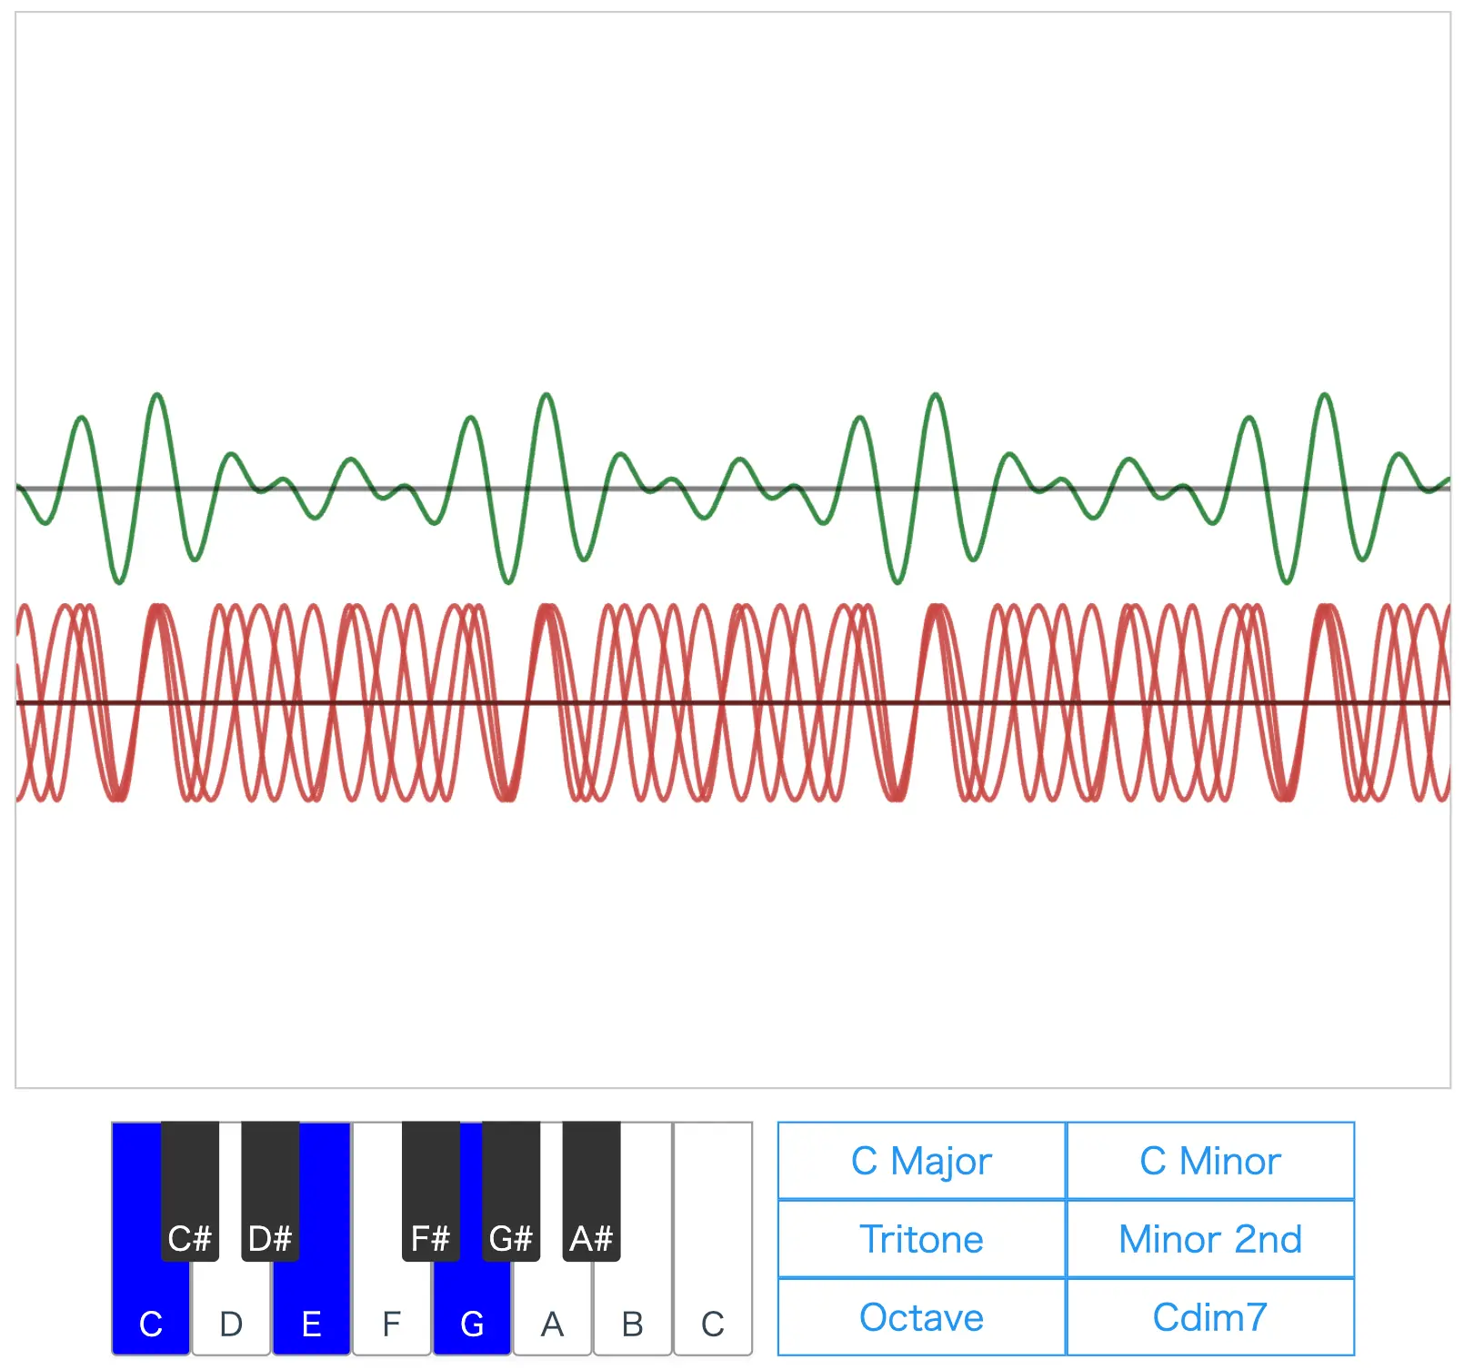Select the Cdim7 chord preset
Screen dimensions: 1464x1370
tap(1210, 1316)
